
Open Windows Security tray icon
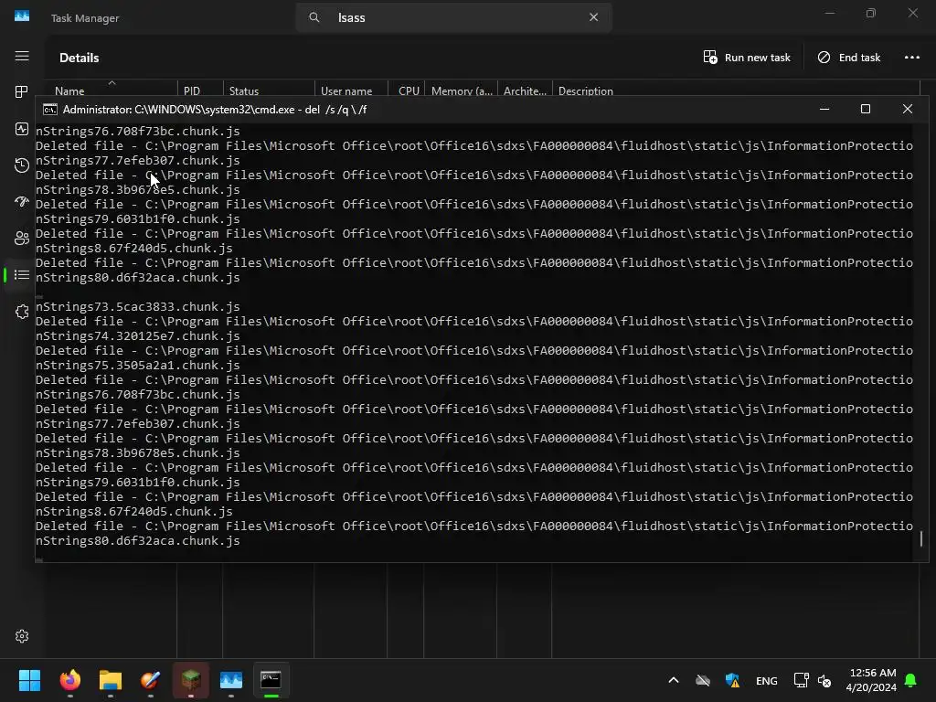[x=732, y=680]
